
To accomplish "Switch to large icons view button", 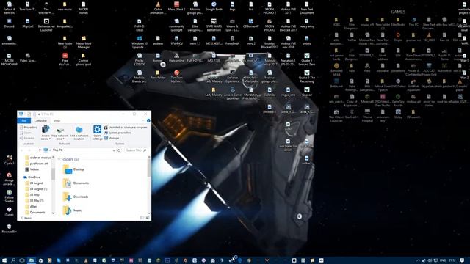I will click(x=148, y=218).
